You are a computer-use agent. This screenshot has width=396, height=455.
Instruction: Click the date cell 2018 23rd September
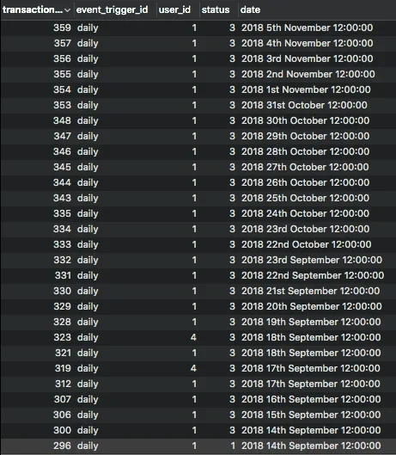[312, 260]
